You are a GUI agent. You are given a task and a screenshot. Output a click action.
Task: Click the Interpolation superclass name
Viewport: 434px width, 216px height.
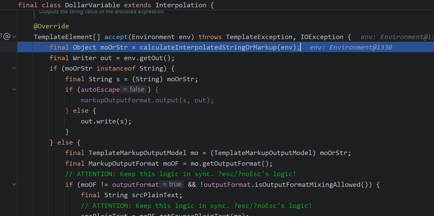[181, 5]
